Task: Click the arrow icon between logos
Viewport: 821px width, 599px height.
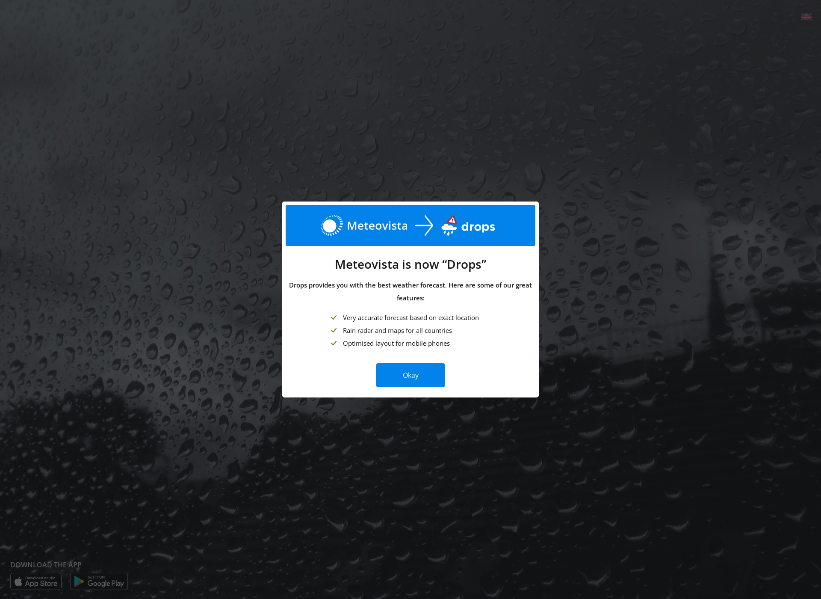Action: tap(422, 225)
